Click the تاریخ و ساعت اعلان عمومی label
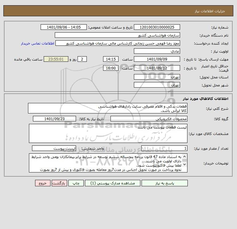 tap(110, 27)
